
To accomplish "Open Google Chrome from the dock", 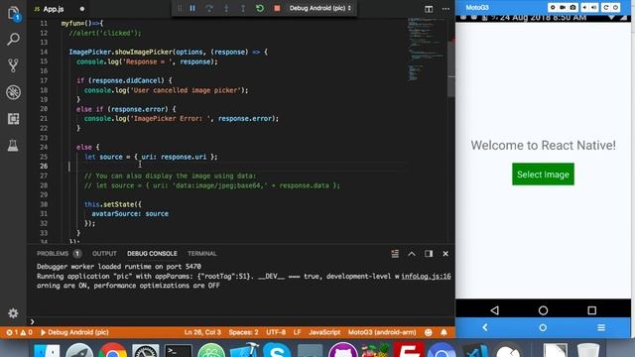I will point(112,350).
